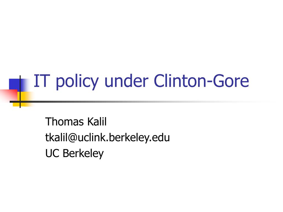Open the tkalil@uclink.berkeley.edu email address
Image resolution: width=283 pixels, height=212 pixels.
108,138
